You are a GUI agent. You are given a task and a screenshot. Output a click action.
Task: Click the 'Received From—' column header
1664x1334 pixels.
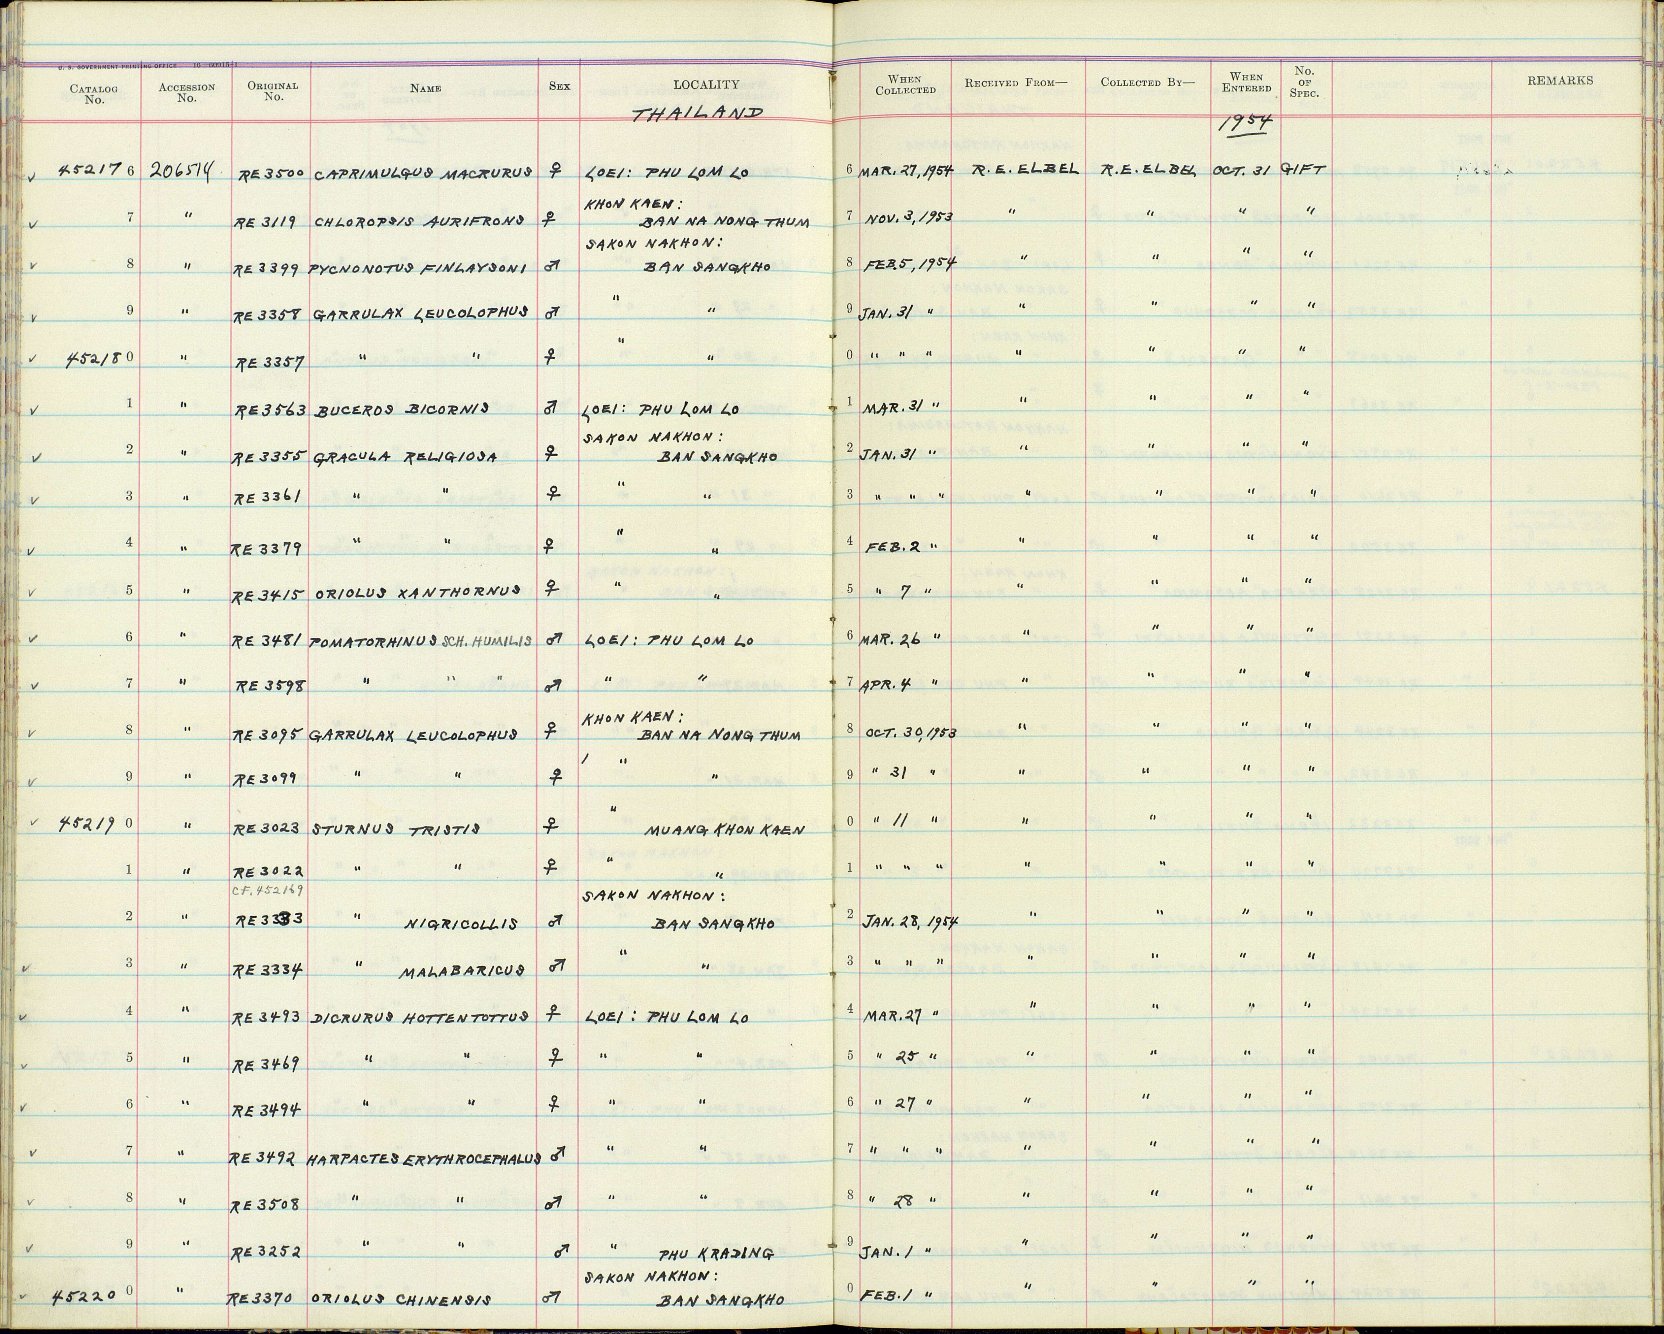(1016, 82)
